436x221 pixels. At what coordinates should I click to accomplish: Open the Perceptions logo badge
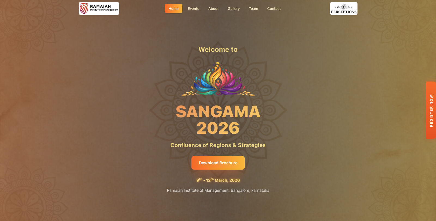344,8
